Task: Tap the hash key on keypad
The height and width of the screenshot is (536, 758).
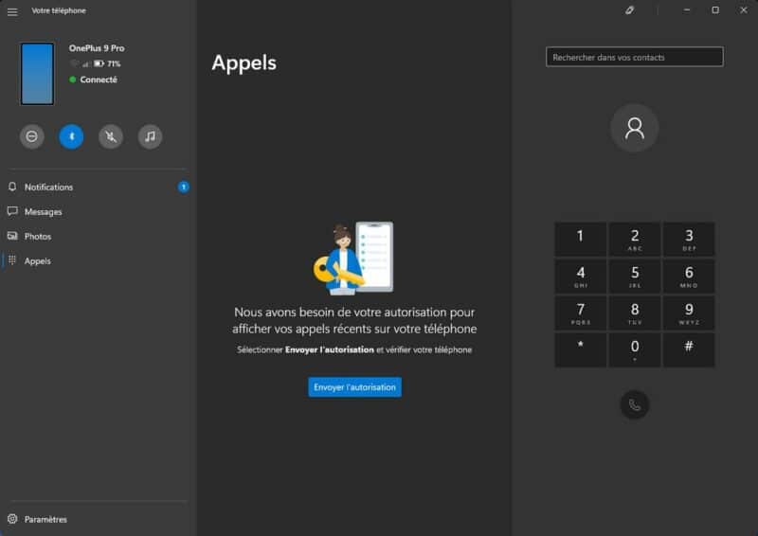Action: tap(689, 350)
